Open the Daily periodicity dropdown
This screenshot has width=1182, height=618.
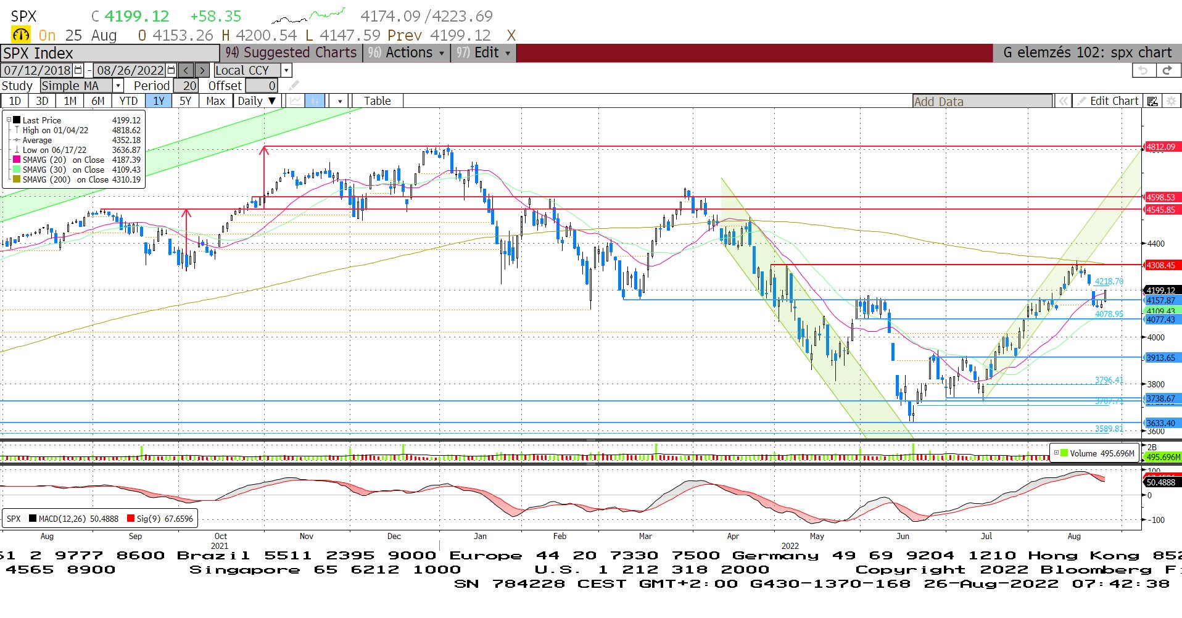258,101
